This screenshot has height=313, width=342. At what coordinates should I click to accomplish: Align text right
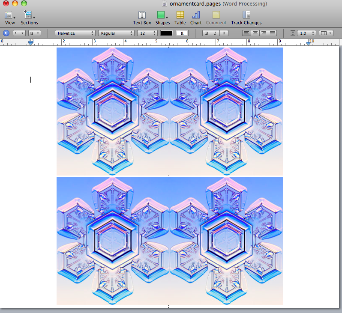click(x=264, y=33)
